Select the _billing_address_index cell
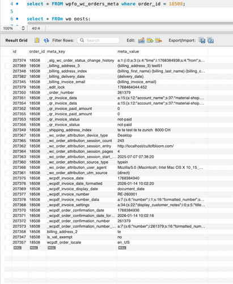This screenshot has height=284, width=233. point(81,71)
